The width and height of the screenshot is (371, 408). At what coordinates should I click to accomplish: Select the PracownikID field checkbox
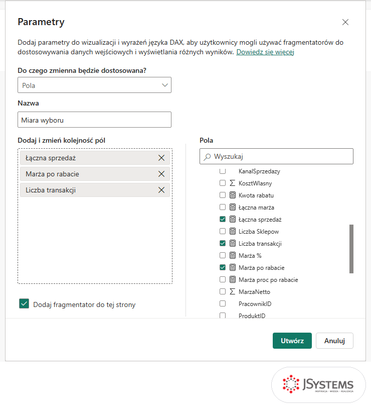click(x=223, y=303)
